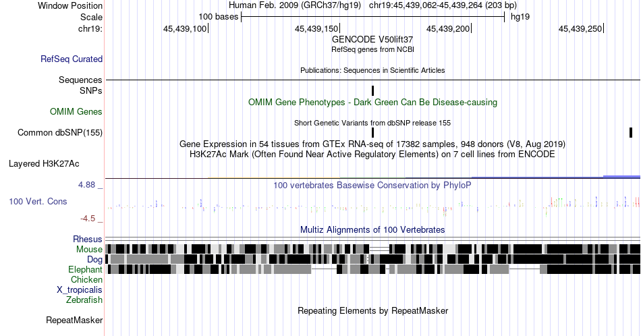Click the 4.88 PhyloP maximum value
Viewport: 641px width, 336px height.
[x=86, y=185]
